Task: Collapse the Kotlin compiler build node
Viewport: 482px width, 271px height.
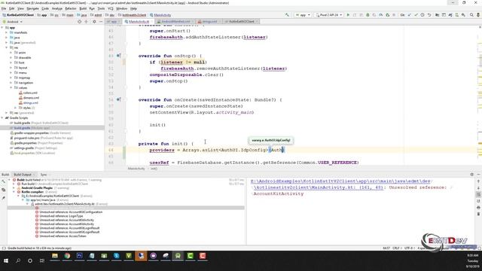Action: click(x=14, y=192)
